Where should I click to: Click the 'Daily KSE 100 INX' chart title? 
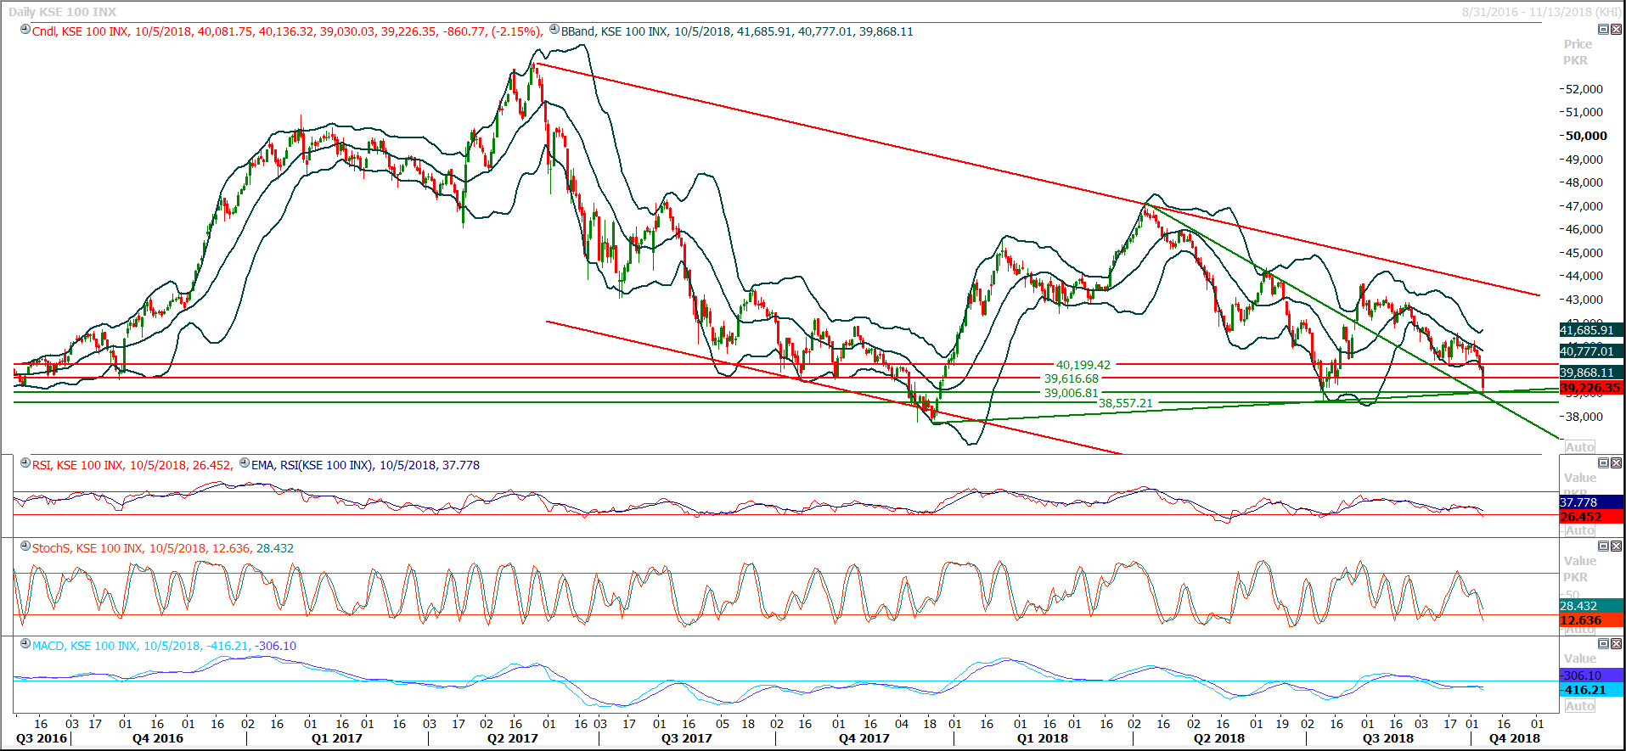(x=63, y=12)
